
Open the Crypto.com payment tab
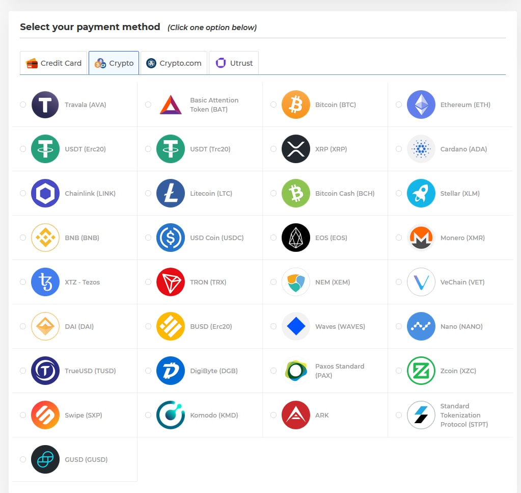click(x=174, y=63)
